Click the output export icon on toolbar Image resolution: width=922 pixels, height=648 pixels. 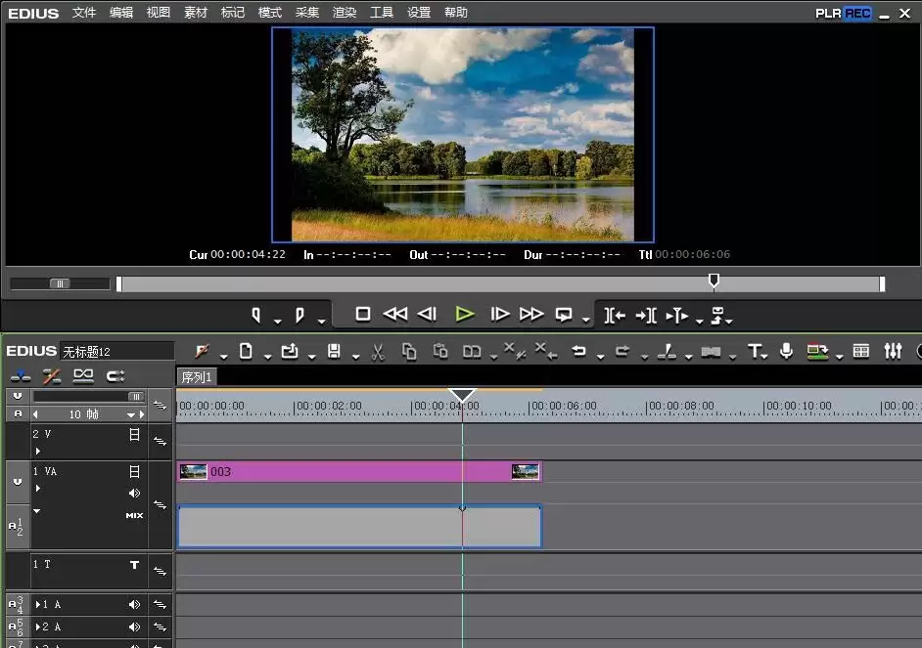point(816,351)
